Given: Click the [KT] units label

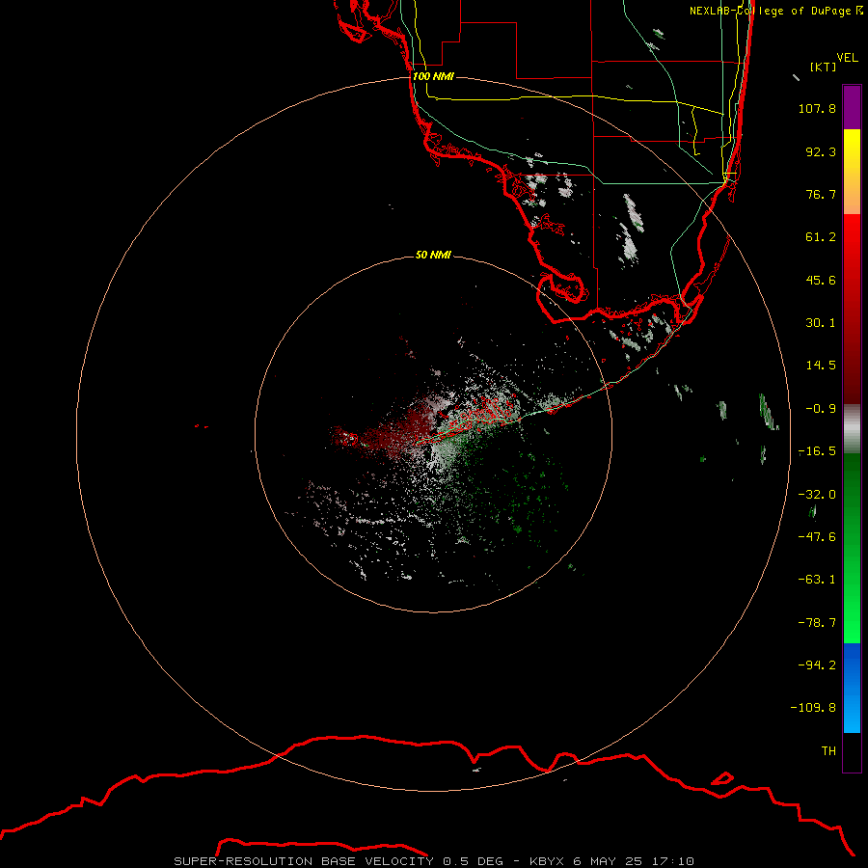Looking at the screenshot, I should click(824, 67).
